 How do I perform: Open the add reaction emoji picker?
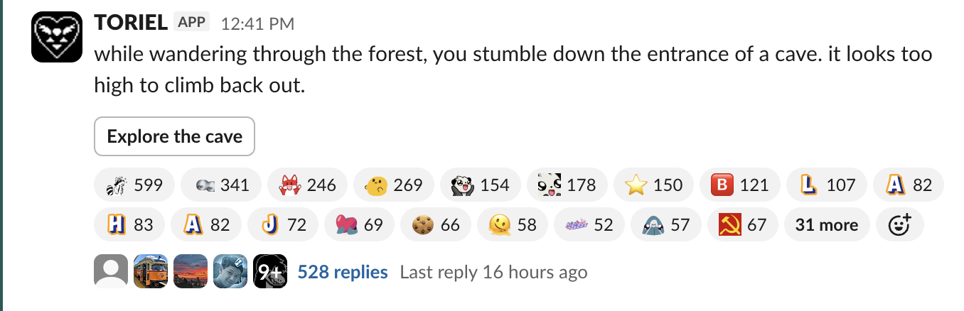coord(899,225)
